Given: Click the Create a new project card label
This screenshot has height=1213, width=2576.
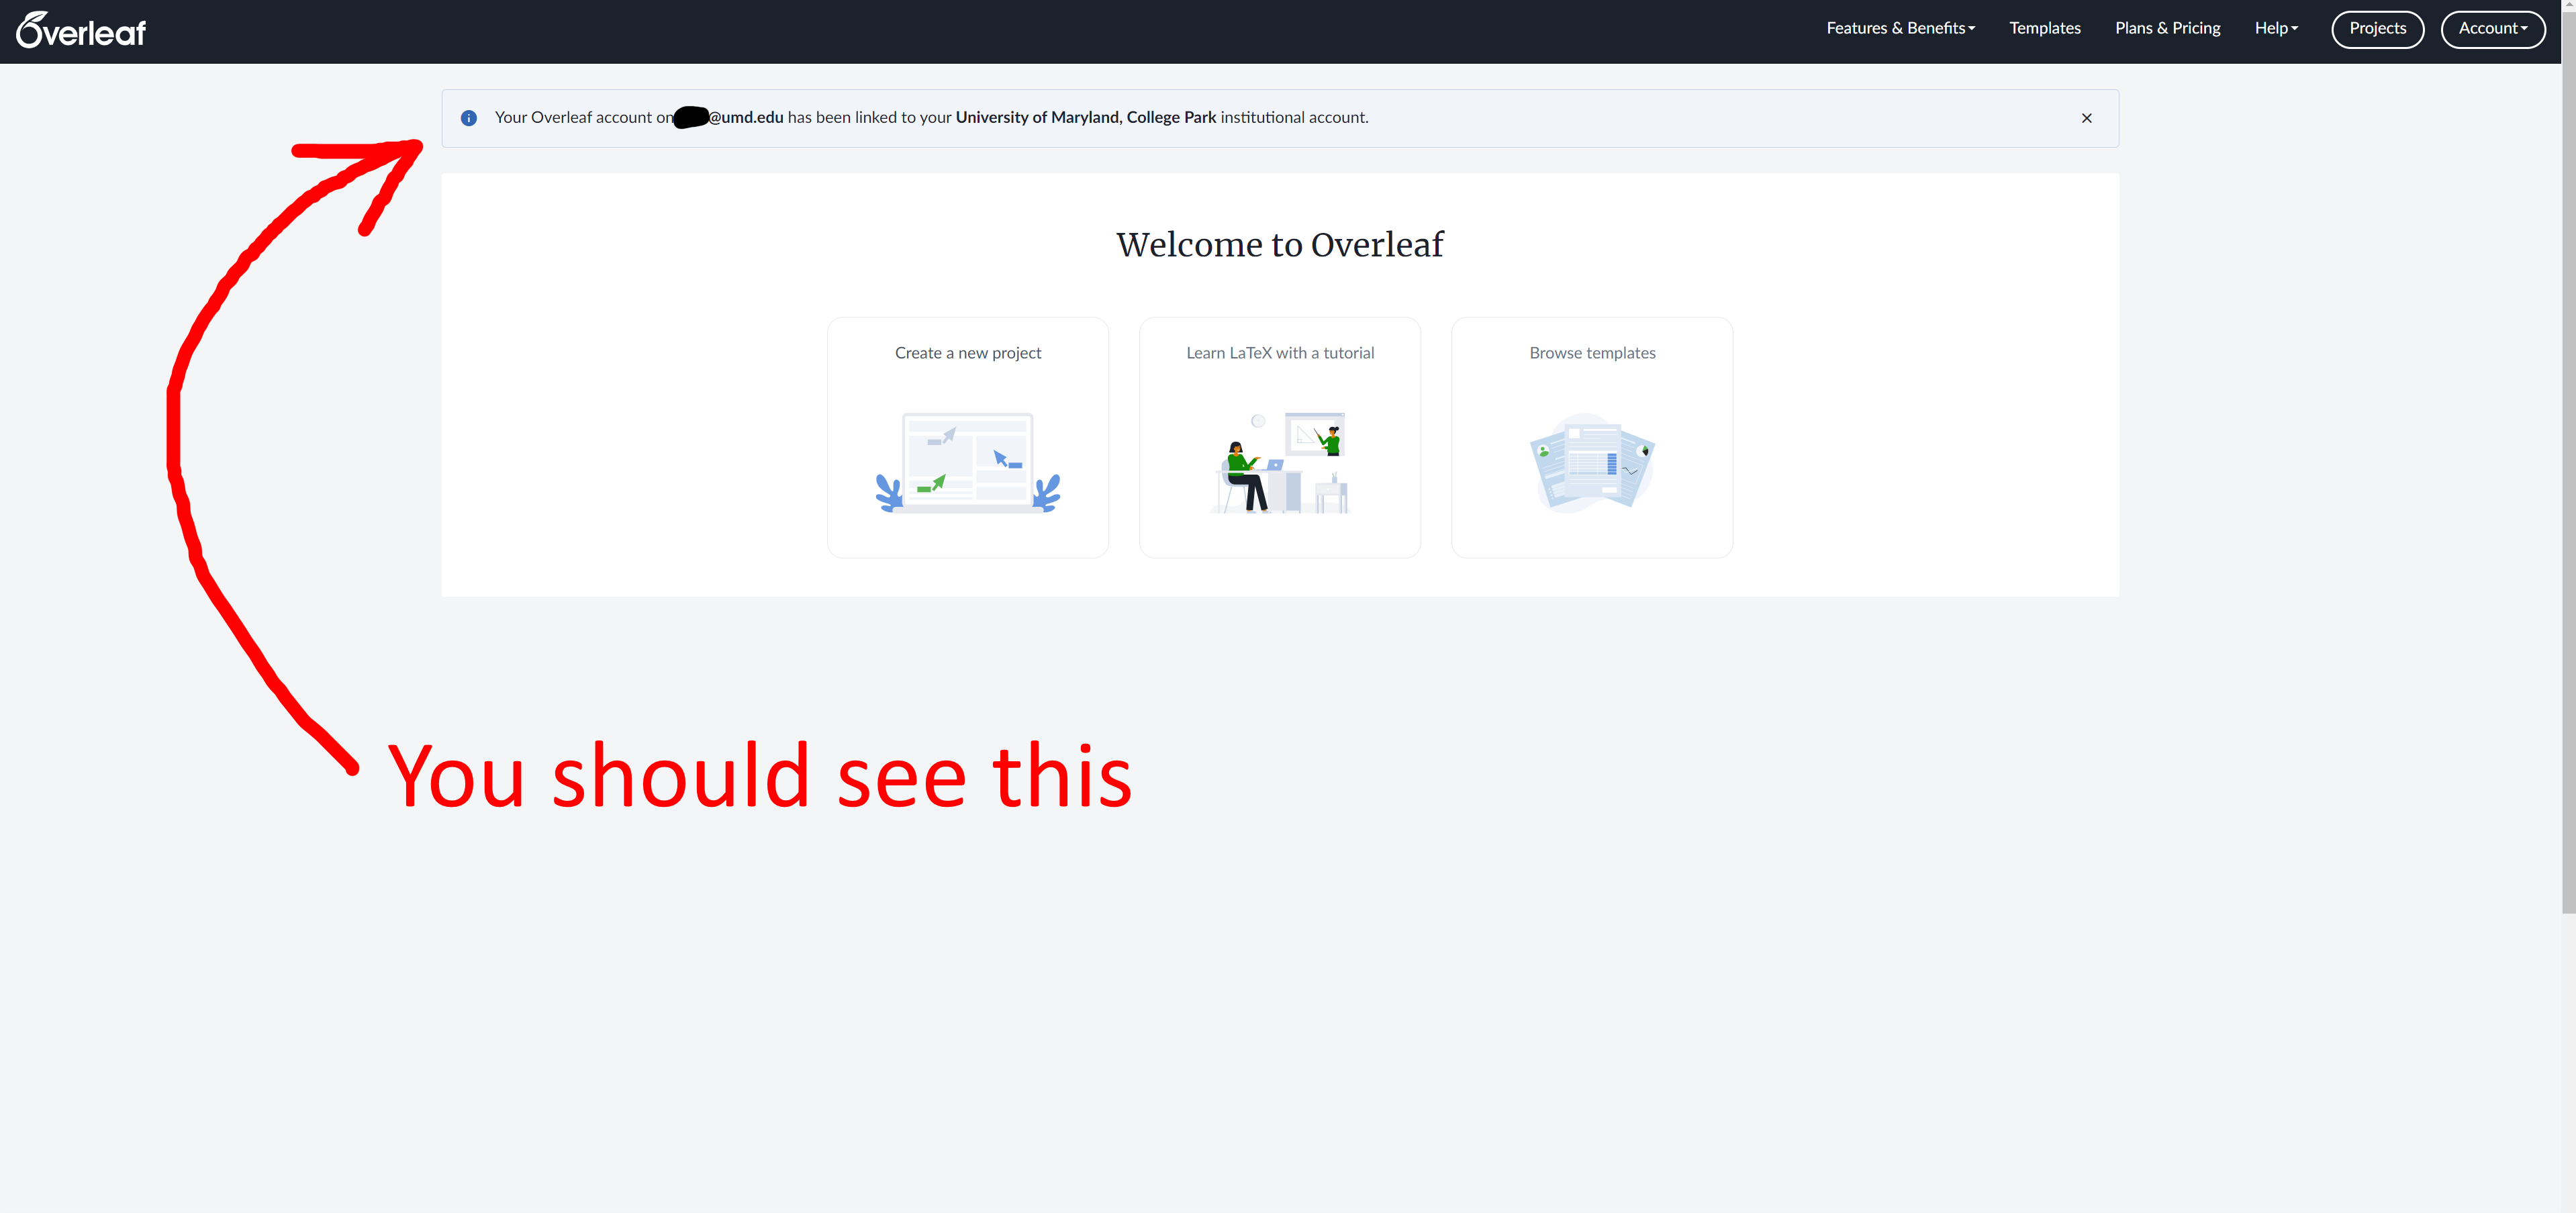Looking at the screenshot, I should [x=968, y=353].
